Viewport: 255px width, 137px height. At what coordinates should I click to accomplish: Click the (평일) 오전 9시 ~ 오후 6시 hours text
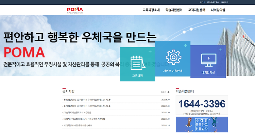point(202,111)
